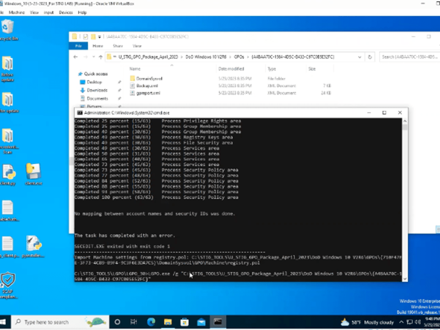Open the Quick Access Toolbar customize dropdown
This screenshot has width=440, height=330.
tap(100, 37)
